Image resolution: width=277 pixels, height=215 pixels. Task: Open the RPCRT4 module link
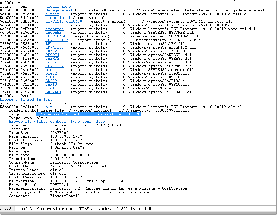coord(52,55)
